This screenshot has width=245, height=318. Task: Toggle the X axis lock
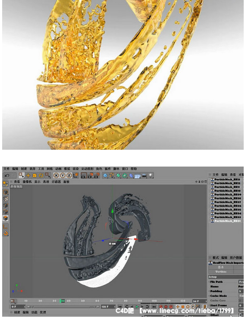click(x=56, y=176)
